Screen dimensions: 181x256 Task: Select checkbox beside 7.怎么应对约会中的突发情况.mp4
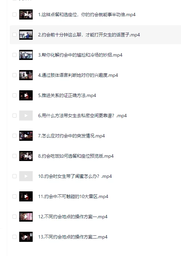(14, 136)
